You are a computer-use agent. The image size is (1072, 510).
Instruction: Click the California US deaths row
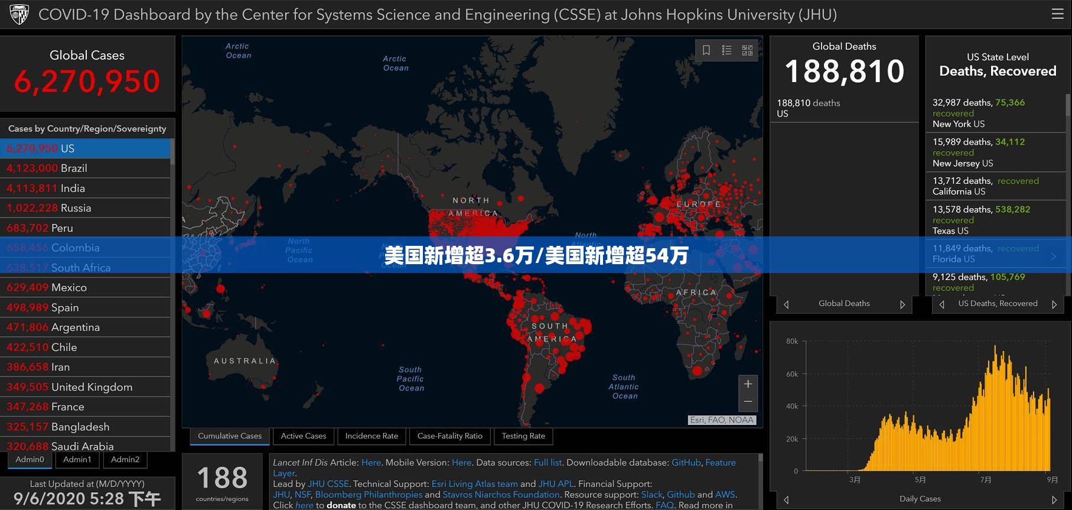(x=995, y=186)
